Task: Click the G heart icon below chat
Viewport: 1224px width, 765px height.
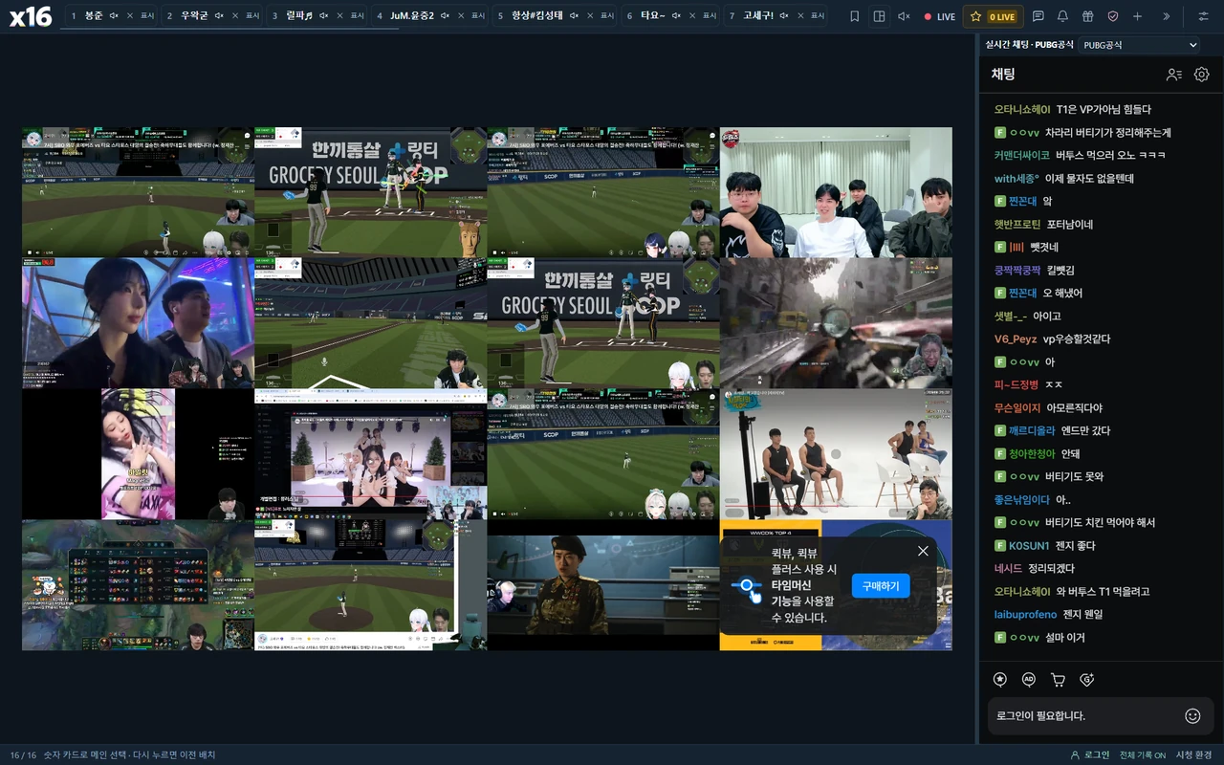Action: 1086,680
